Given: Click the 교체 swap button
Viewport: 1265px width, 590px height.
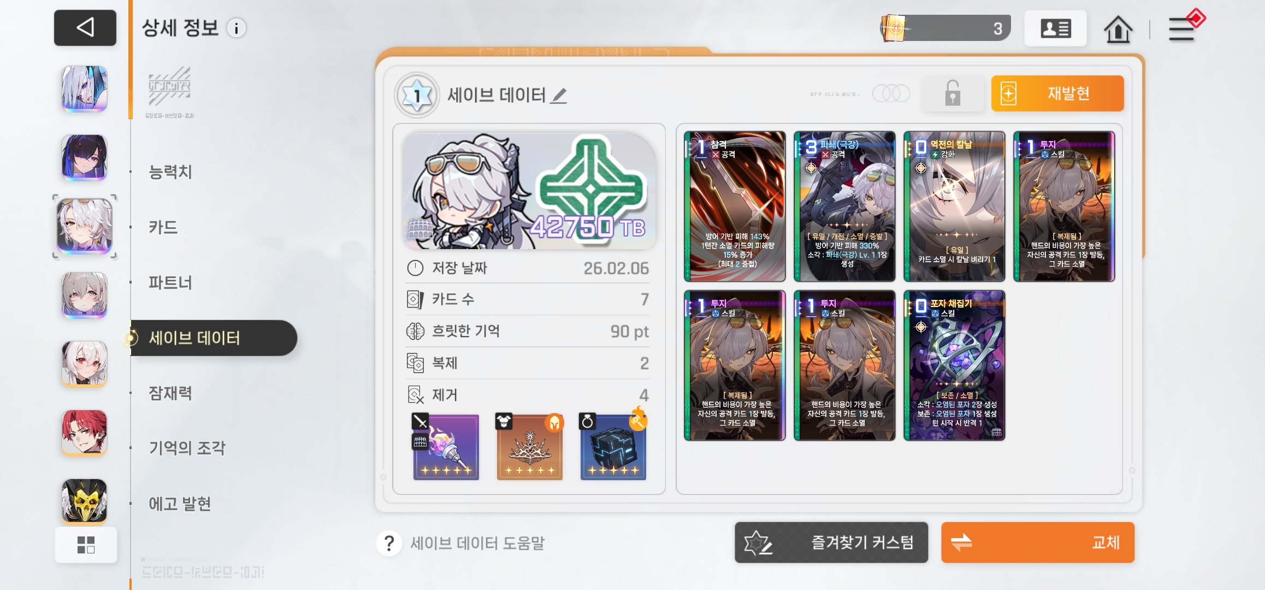Looking at the screenshot, I should [1038, 542].
